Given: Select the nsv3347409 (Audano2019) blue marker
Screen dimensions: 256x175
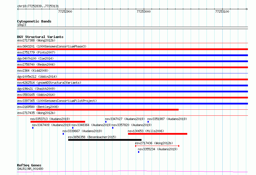Looking at the screenshot, I should pos(33,128).
